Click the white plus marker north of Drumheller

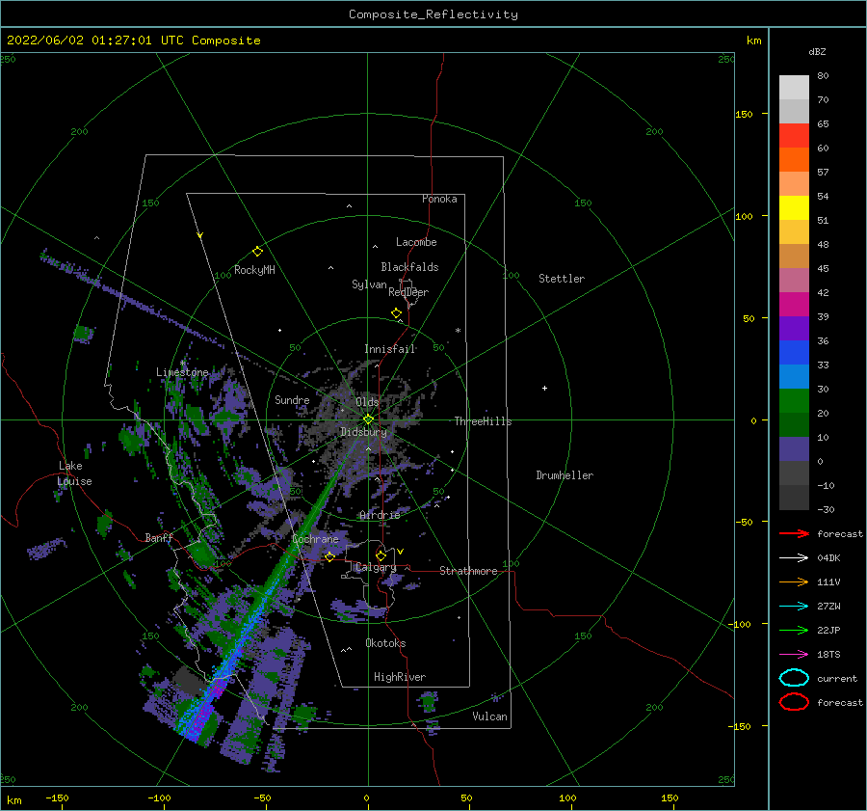click(544, 388)
